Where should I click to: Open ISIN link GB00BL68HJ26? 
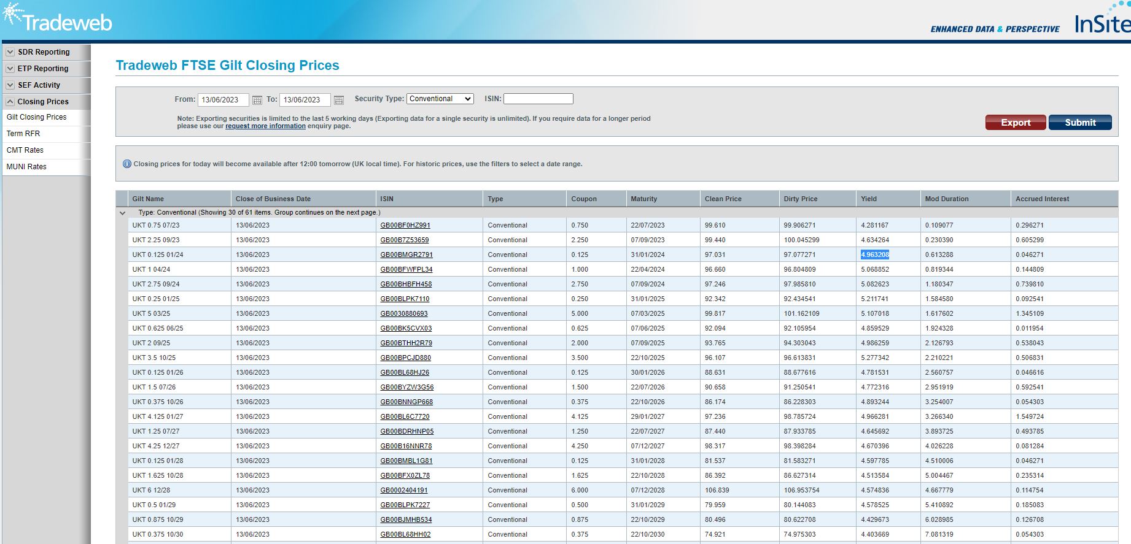pos(405,372)
